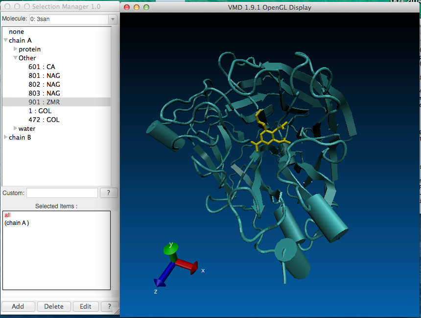This screenshot has width=421, height=318.
Task: Select the 801 : NAG residue
Action: click(44, 76)
